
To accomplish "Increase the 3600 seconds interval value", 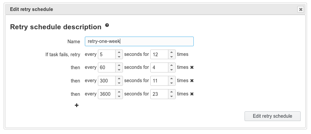I will tap(119, 92).
